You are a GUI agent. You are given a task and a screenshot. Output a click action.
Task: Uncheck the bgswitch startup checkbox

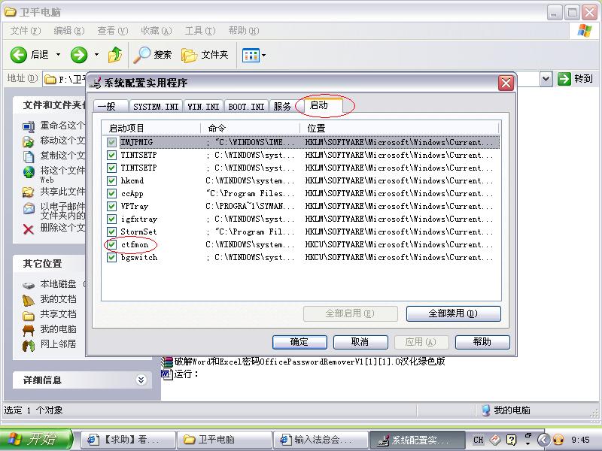[111, 257]
